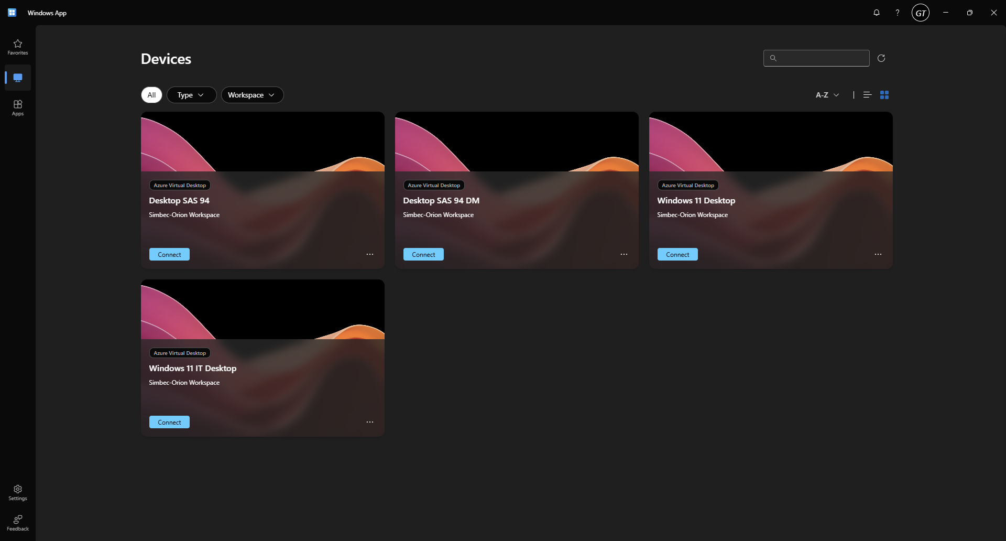The height and width of the screenshot is (541, 1006).
Task: Open the Favorites sidebar section
Action: [x=18, y=47]
